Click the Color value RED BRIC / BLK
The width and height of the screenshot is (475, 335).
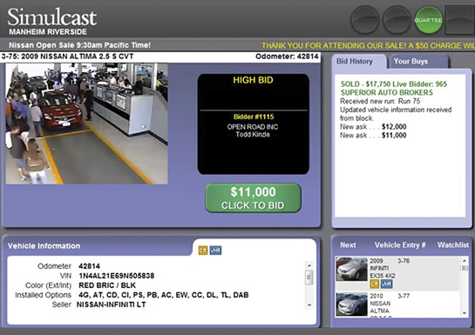107,285
